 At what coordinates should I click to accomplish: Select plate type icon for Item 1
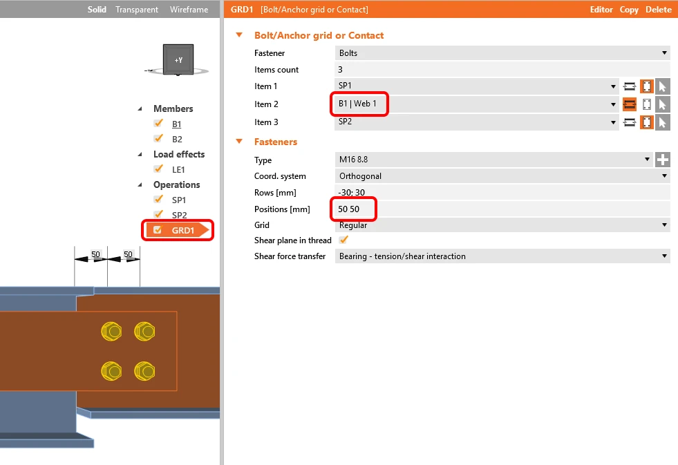[x=646, y=86]
